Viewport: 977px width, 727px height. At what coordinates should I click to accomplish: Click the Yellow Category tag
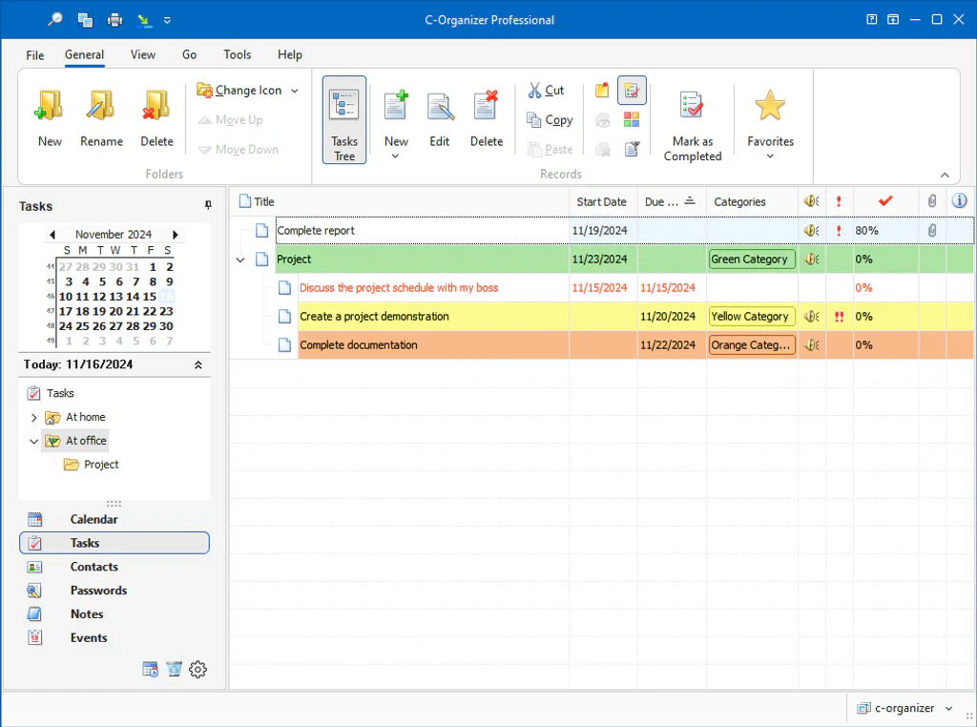752,317
